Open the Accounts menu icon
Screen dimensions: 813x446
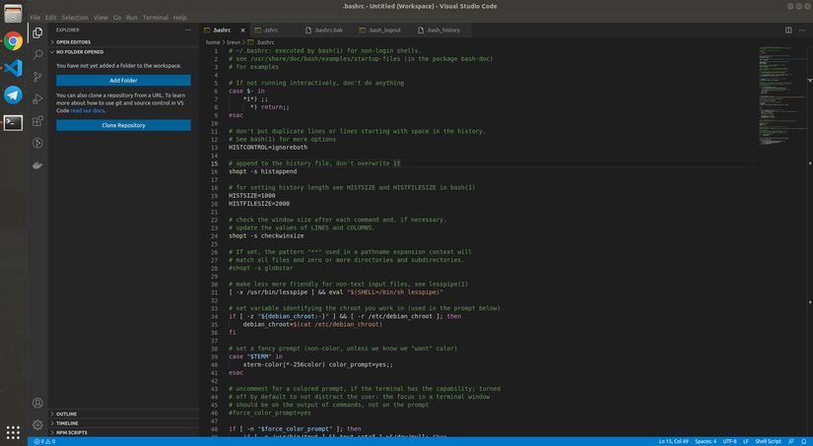37,403
